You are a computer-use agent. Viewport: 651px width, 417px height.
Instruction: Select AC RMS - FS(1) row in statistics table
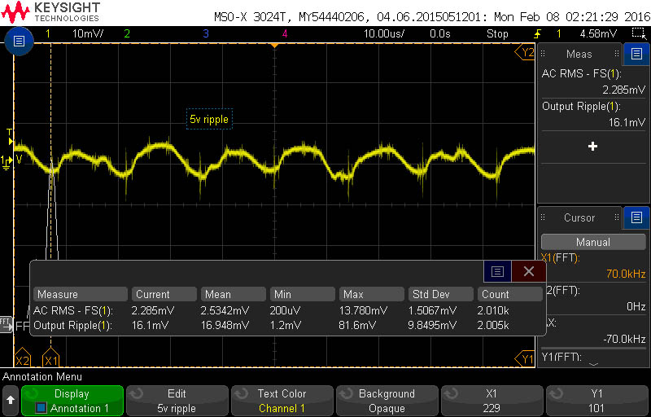pyautogui.click(x=288, y=310)
